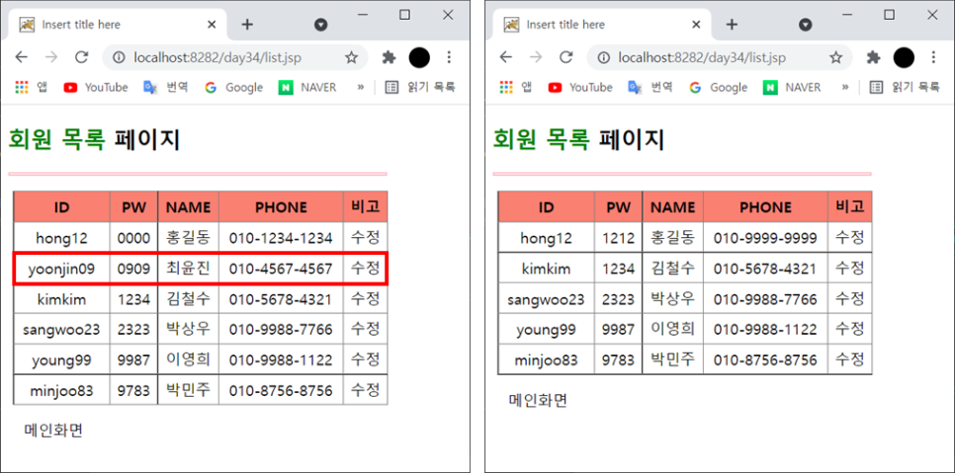Open the YouTube bookmark in right window
Image resolution: width=955 pixels, height=473 pixels.
(580, 87)
